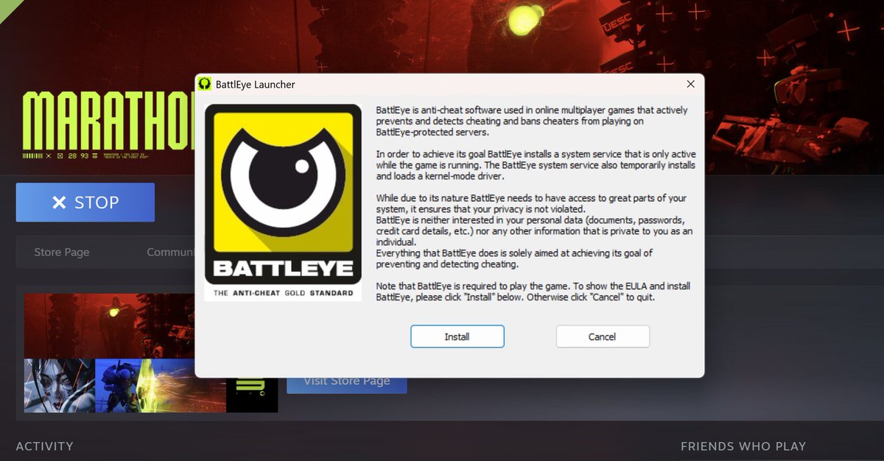Click Install in the BattlEye Launcher dialog
The width and height of the screenshot is (884, 461).
(457, 337)
